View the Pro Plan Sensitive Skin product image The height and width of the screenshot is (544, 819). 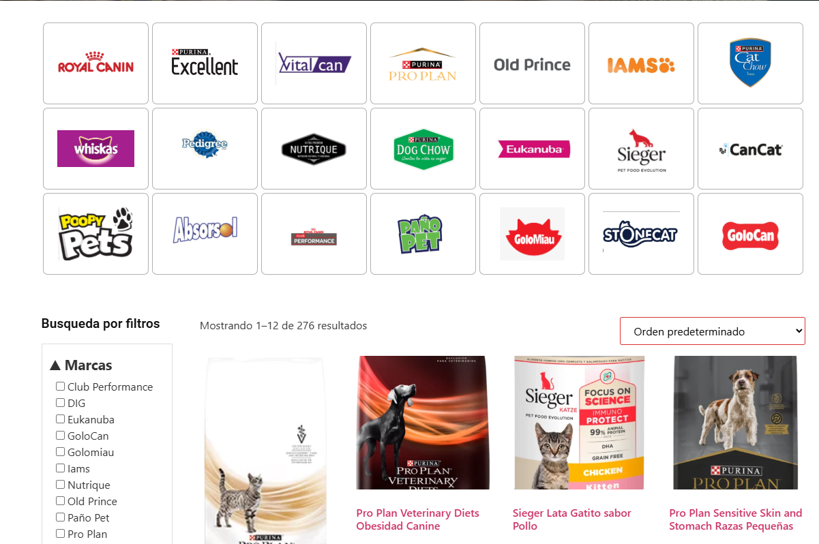[x=736, y=423]
